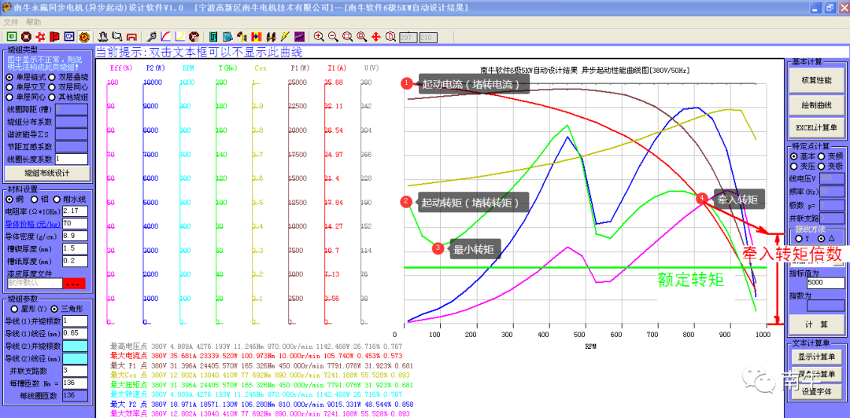Click the 最大 P2 点 result line
850x418 pixels.
pyautogui.click(x=262, y=405)
